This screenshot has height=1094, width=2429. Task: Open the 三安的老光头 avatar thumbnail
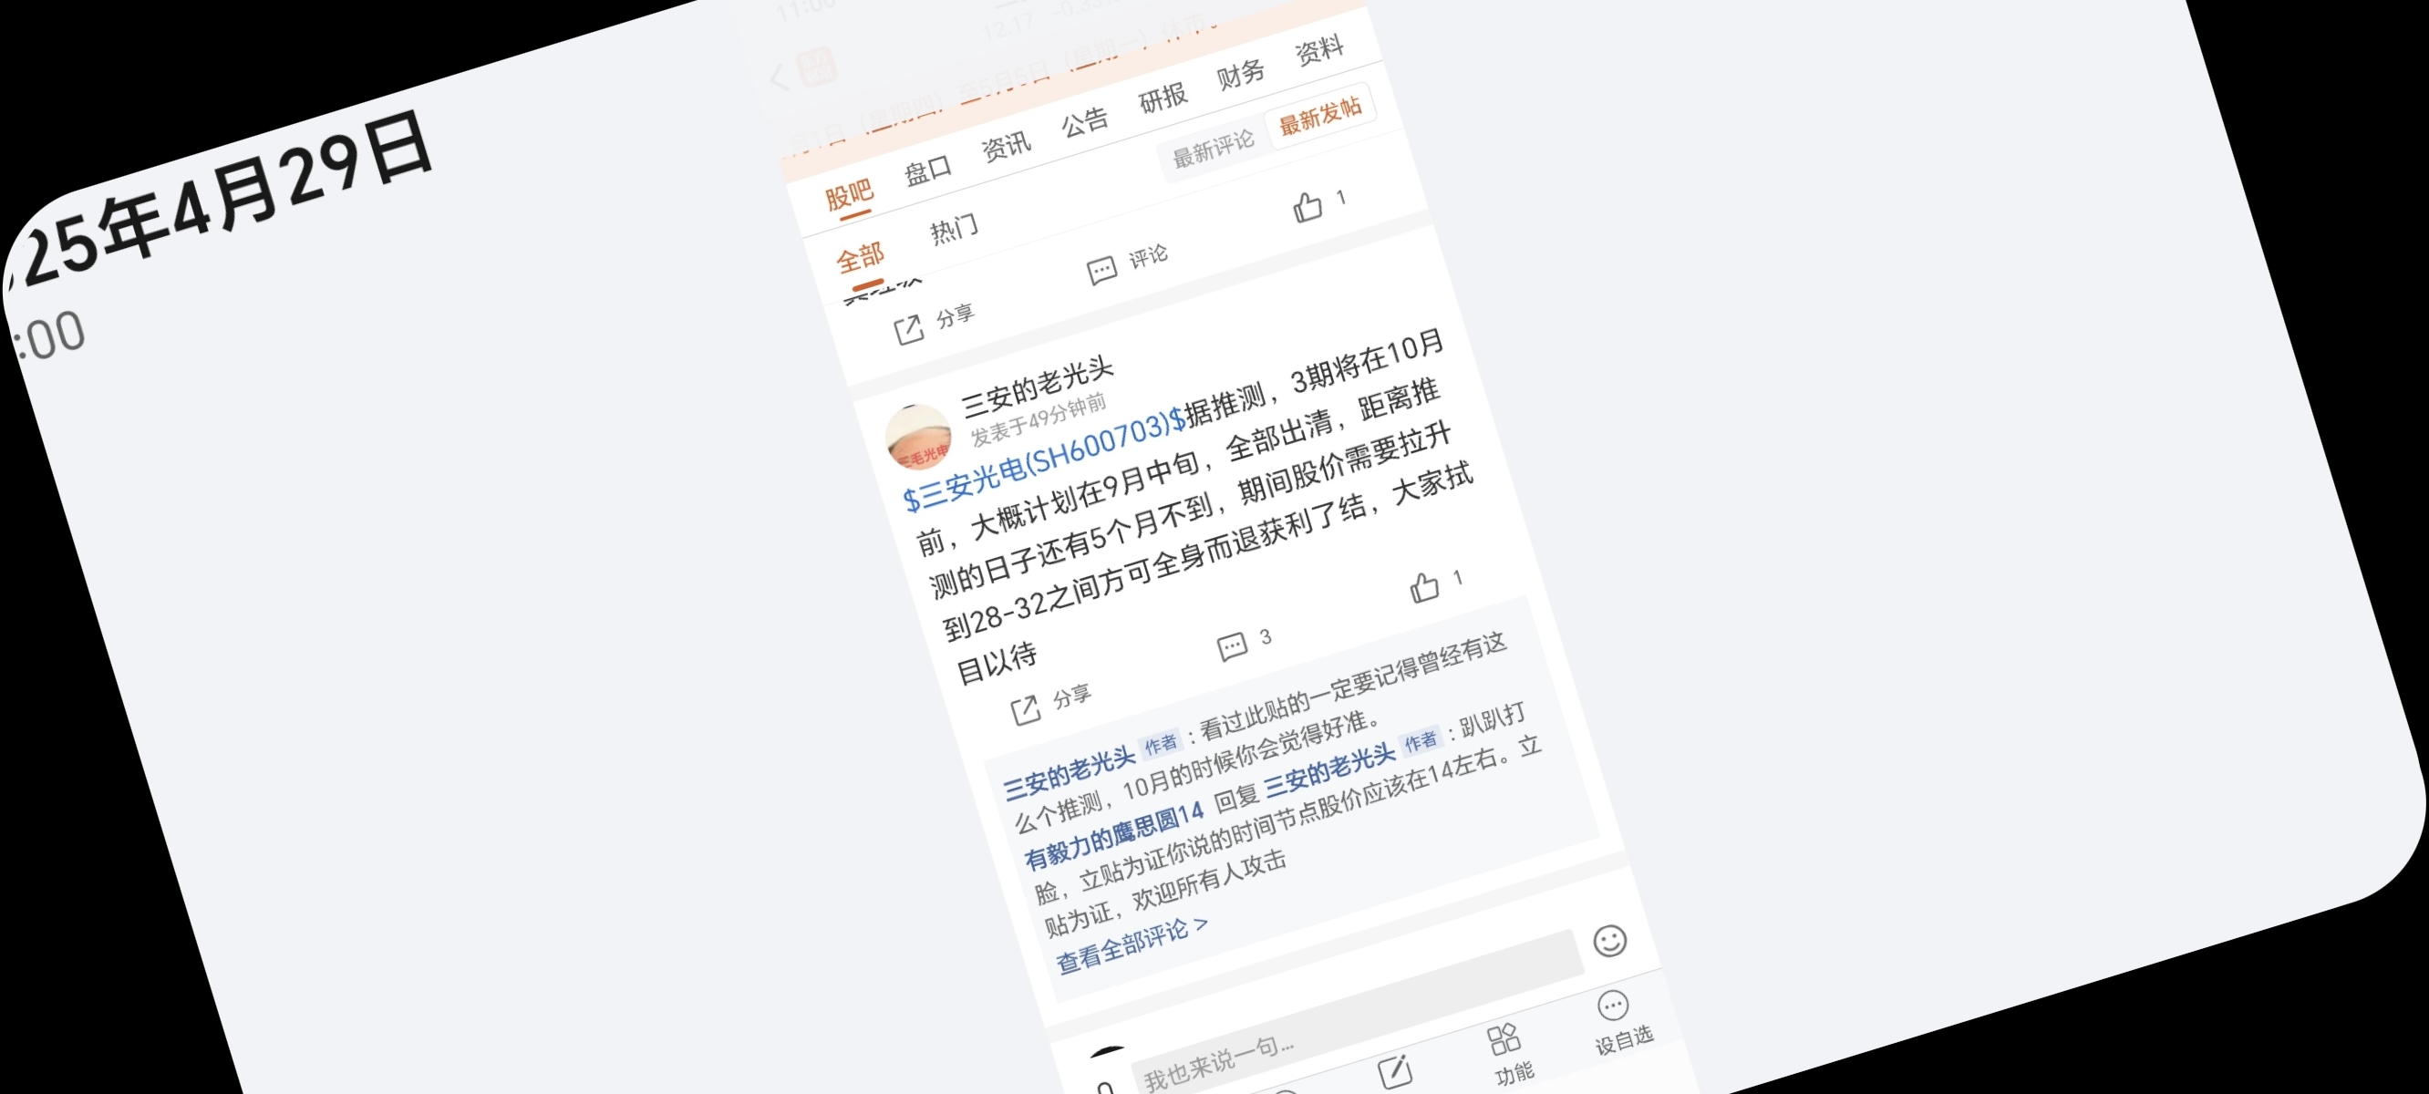coord(917,438)
